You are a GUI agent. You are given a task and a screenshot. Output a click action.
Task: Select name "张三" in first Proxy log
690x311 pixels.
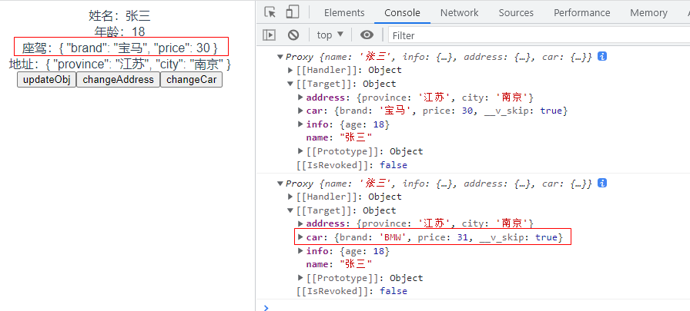coord(339,137)
